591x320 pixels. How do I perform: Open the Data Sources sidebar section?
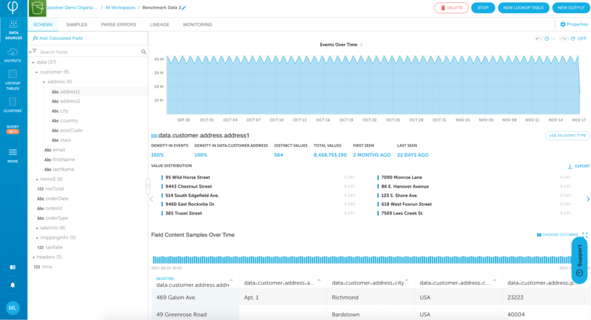click(x=14, y=30)
